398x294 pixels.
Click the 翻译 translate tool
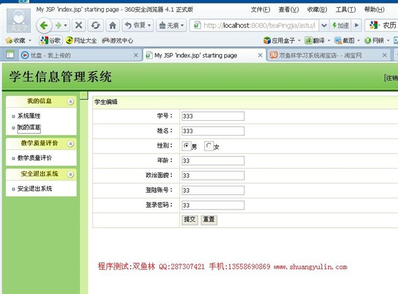[315, 40]
